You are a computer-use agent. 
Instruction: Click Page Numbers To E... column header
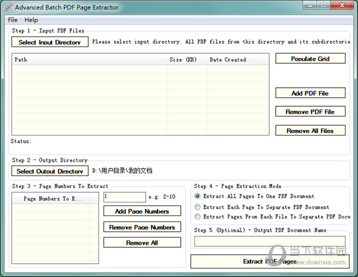(51, 198)
